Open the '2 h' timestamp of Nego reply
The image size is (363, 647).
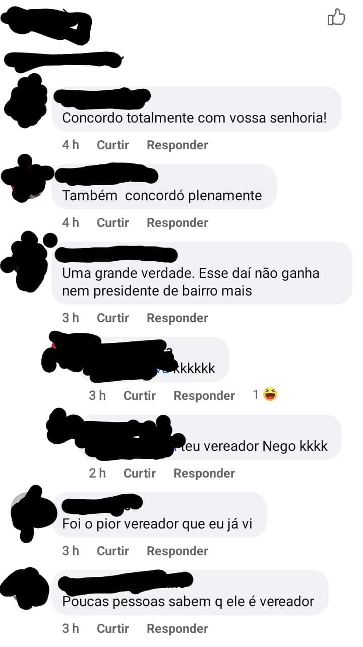coord(97,474)
